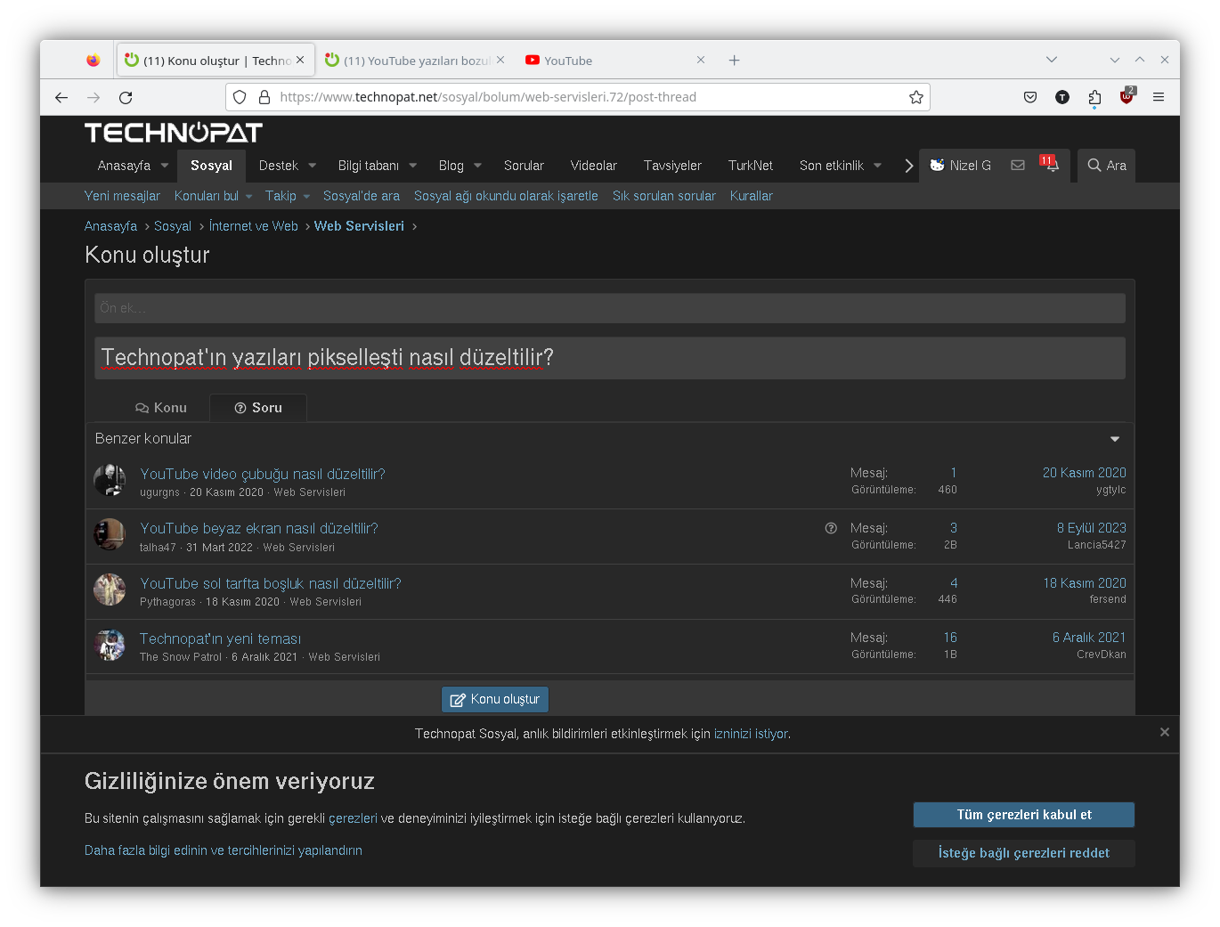Select the Soru thread type tab
Image resolution: width=1220 pixels, height=927 pixels.
(x=258, y=408)
